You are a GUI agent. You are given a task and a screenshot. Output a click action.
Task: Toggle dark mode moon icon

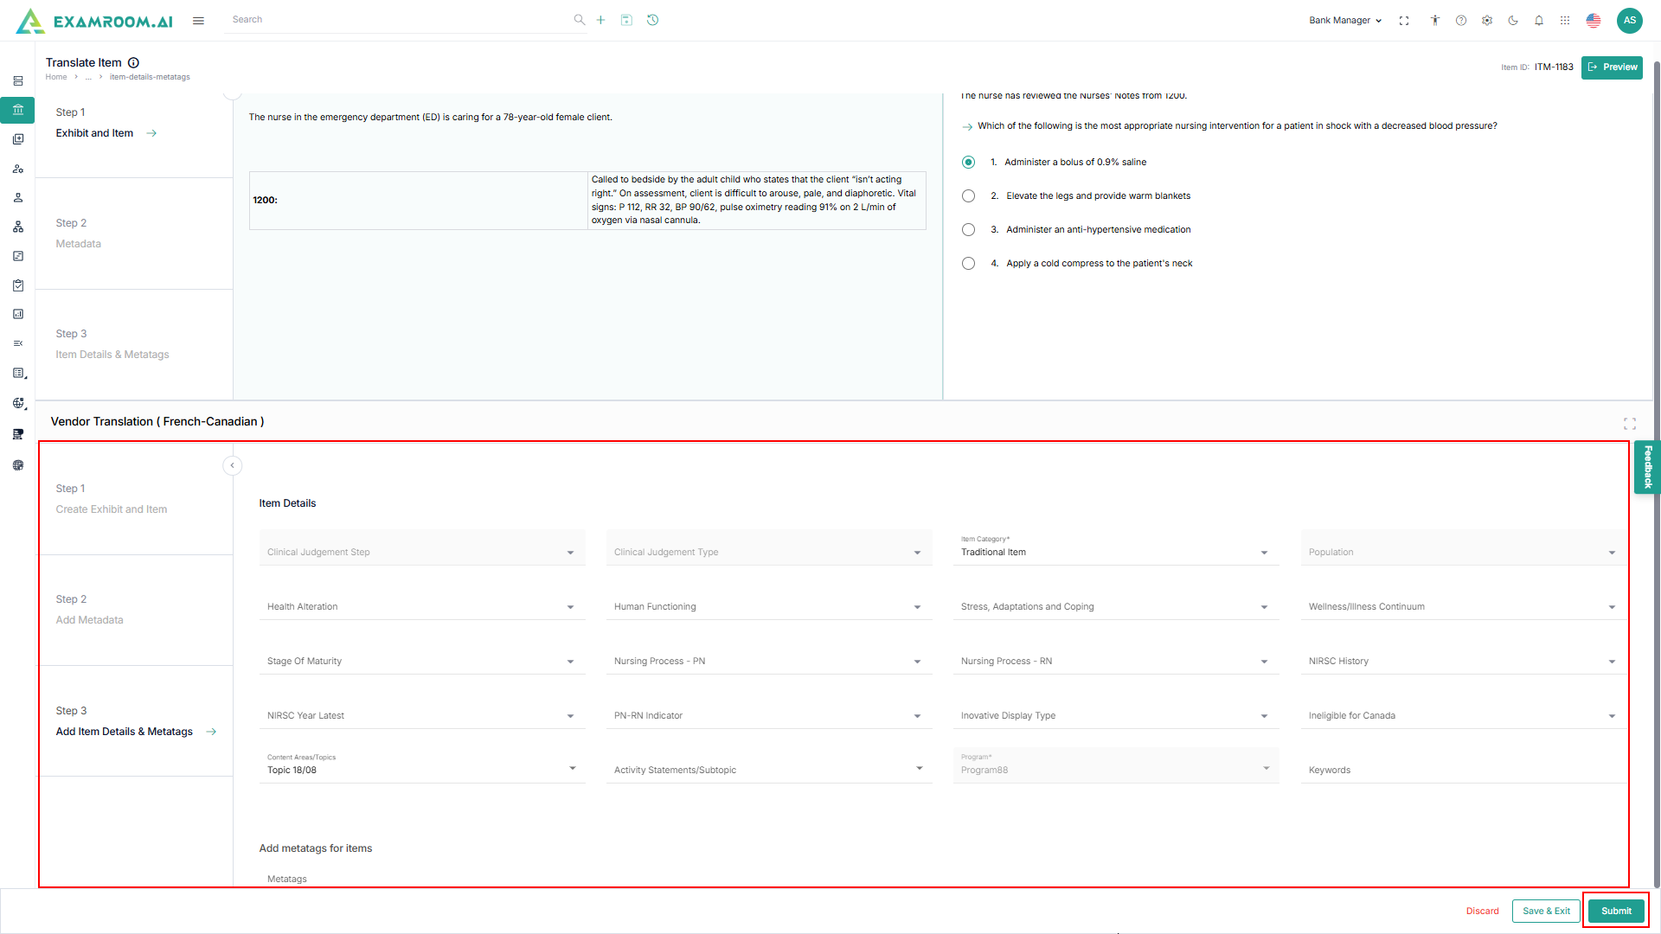[x=1513, y=21]
